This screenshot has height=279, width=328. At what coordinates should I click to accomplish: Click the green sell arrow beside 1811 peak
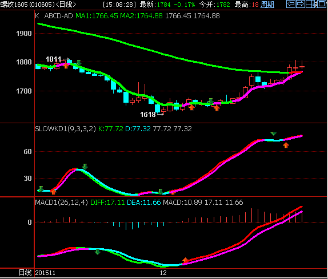(x=79, y=62)
